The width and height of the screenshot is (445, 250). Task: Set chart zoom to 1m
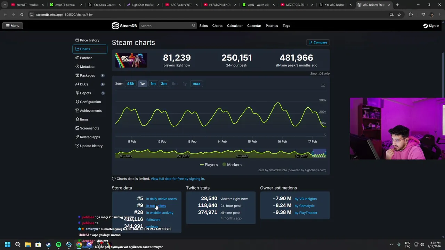[x=153, y=84]
